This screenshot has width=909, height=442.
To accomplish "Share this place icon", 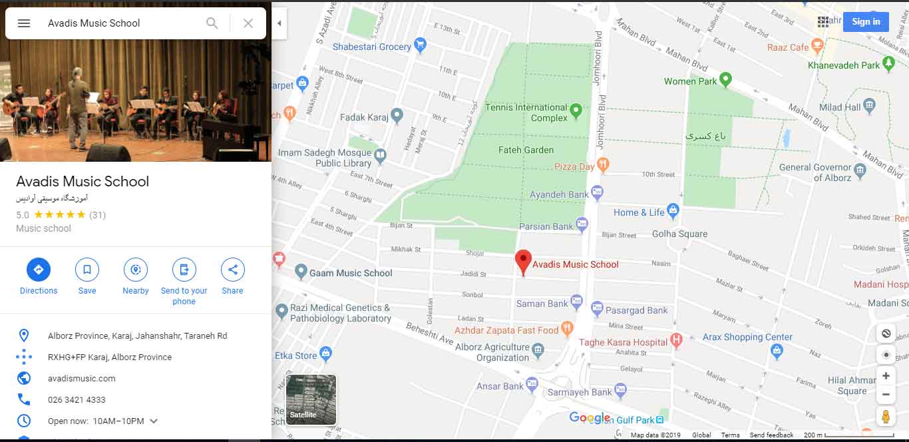I will click(x=233, y=270).
